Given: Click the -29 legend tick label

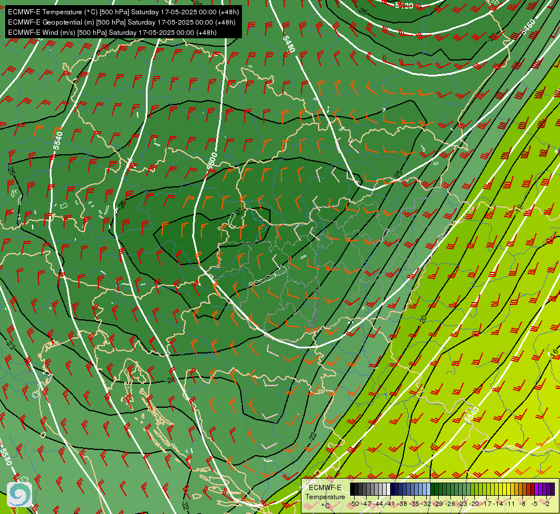Looking at the screenshot, I should point(438,504).
